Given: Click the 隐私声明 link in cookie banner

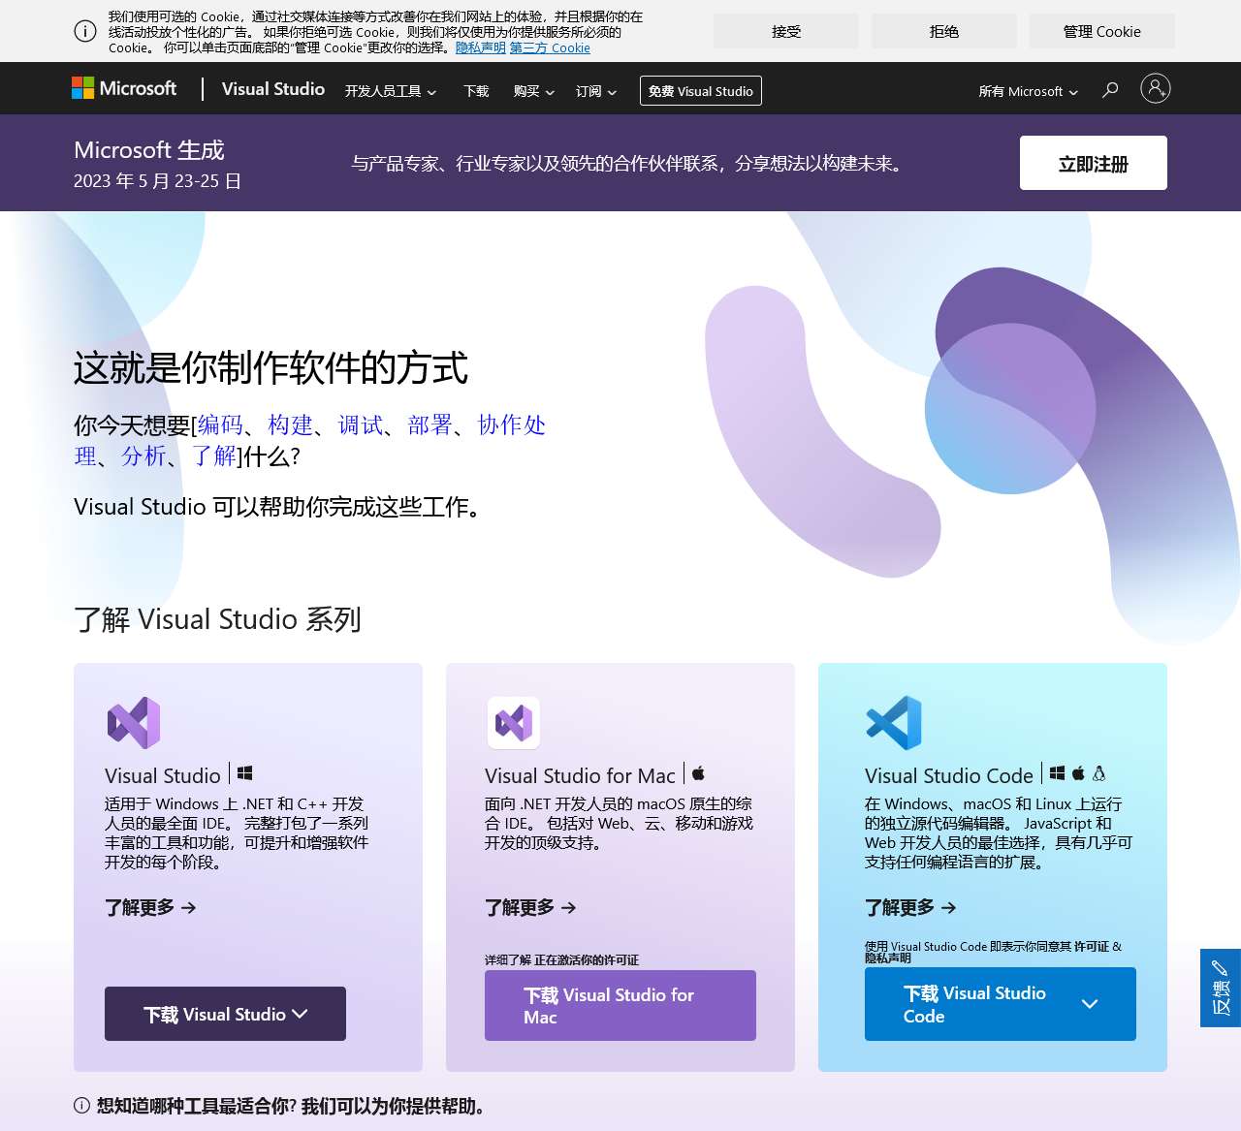Looking at the screenshot, I should click(480, 47).
